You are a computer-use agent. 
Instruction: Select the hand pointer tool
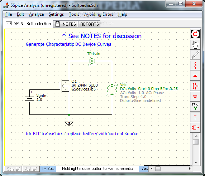click(195, 45)
